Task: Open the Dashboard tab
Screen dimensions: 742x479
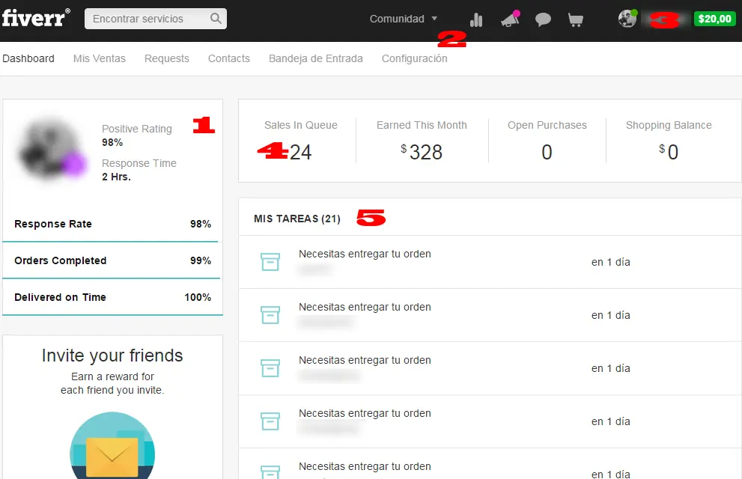Action: tap(28, 58)
